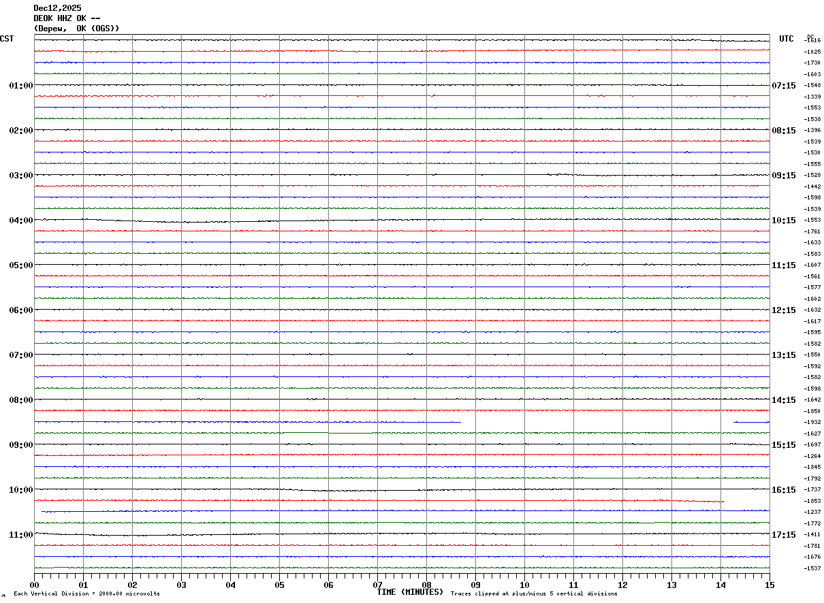The height and width of the screenshot is (603, 824).
Task: Click the DC offset value '-1676'
Action: [x=812, y=557]
